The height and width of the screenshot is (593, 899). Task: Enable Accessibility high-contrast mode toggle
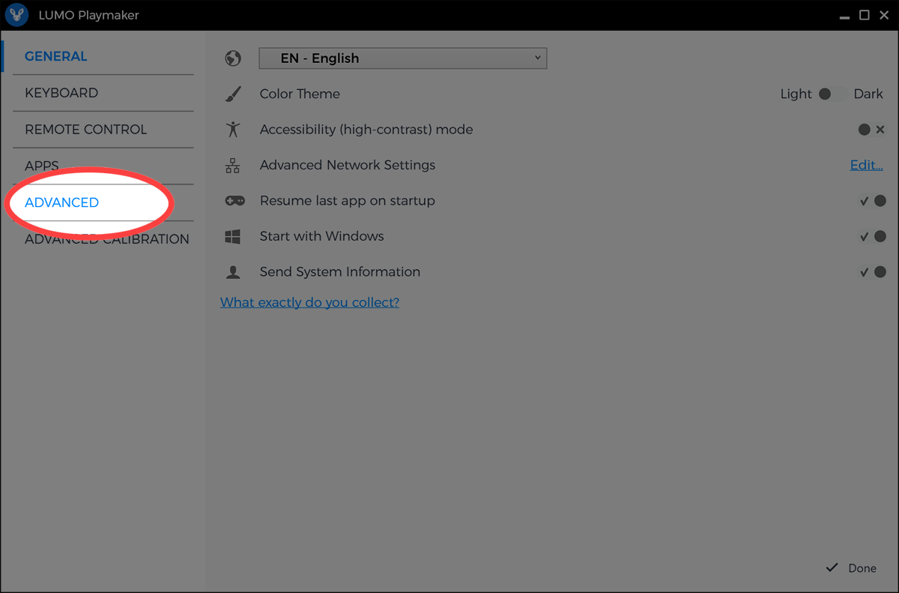[x=871, y=130]
